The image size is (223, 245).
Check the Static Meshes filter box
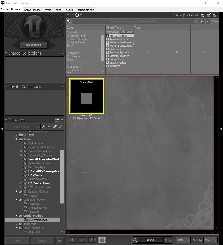[x=108, y=63]
